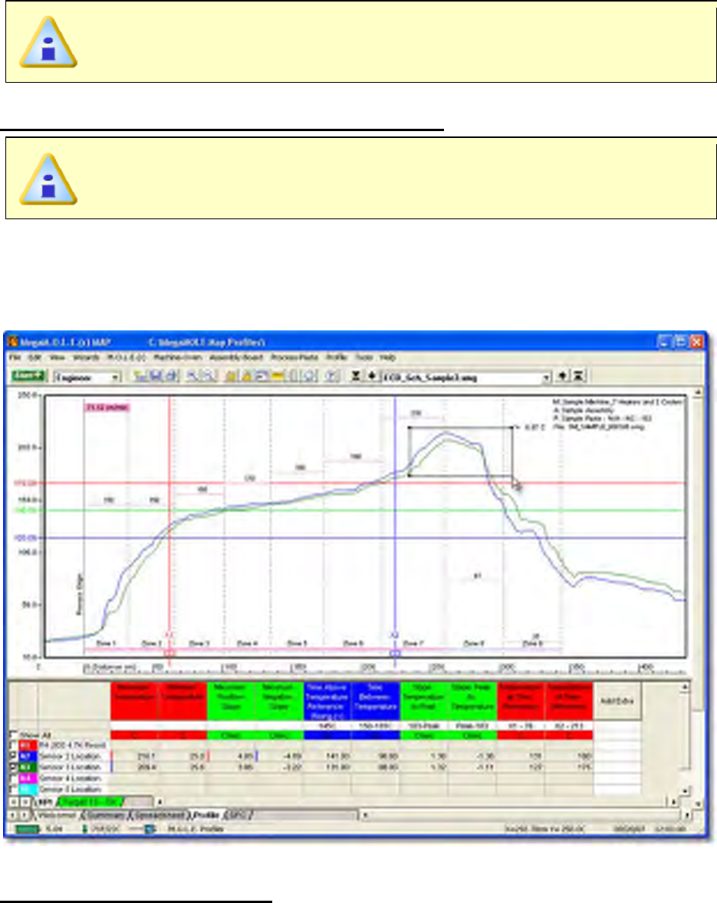Toggle the cyan Sensor 5 row checkbox
717x903 pixels.
tap(14, 789)
